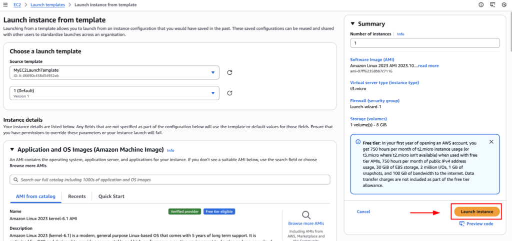Click the Launch instance button
This screenshot has width=512, height=241.
click(476, 212)
